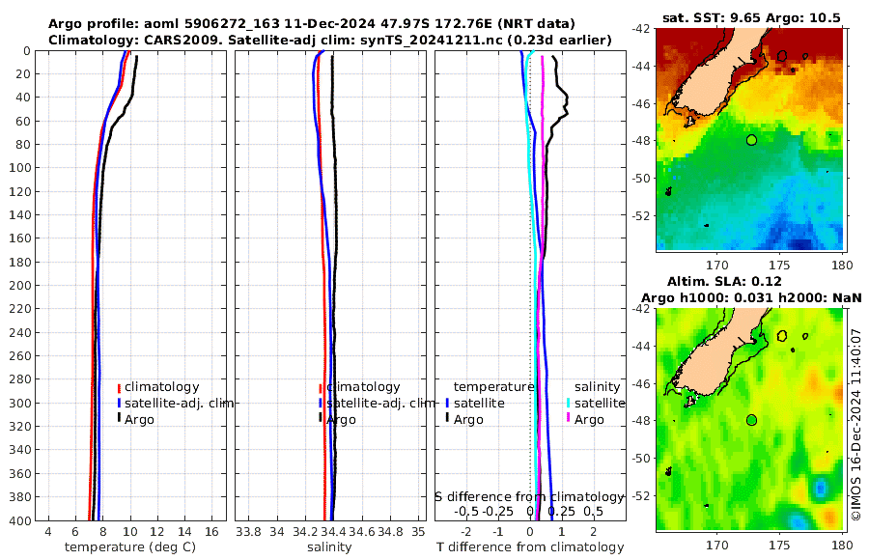869x560 pixels.
Task: Click 'S difference from climatology' label
Action: [x=529, y=497]
